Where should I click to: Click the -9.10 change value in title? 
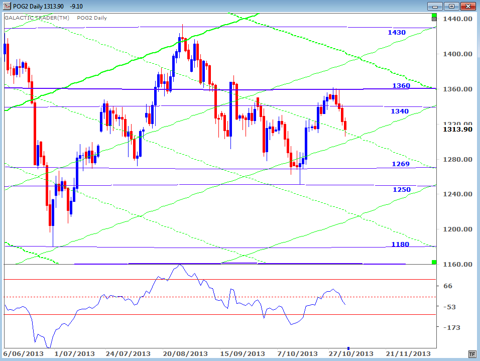[76, 6]
